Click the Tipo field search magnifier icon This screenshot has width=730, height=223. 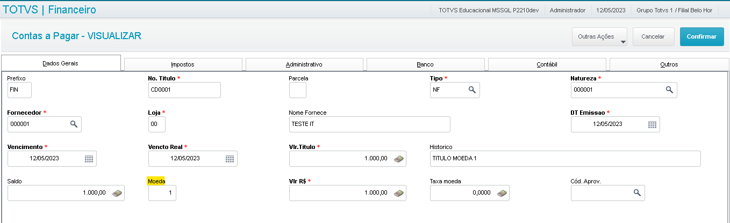(x=472, y=90)
